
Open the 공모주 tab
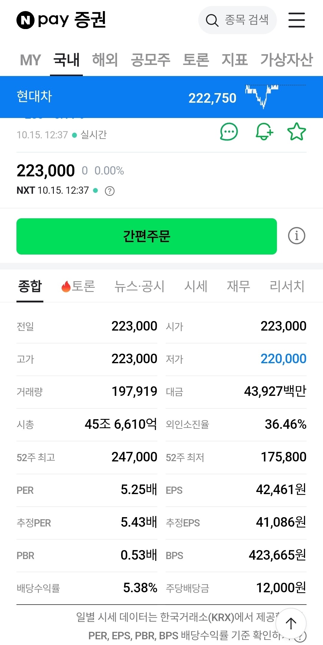point(150,60)
